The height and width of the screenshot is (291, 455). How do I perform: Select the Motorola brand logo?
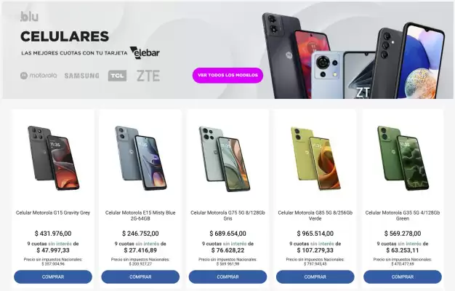click(x=39, y=76)
